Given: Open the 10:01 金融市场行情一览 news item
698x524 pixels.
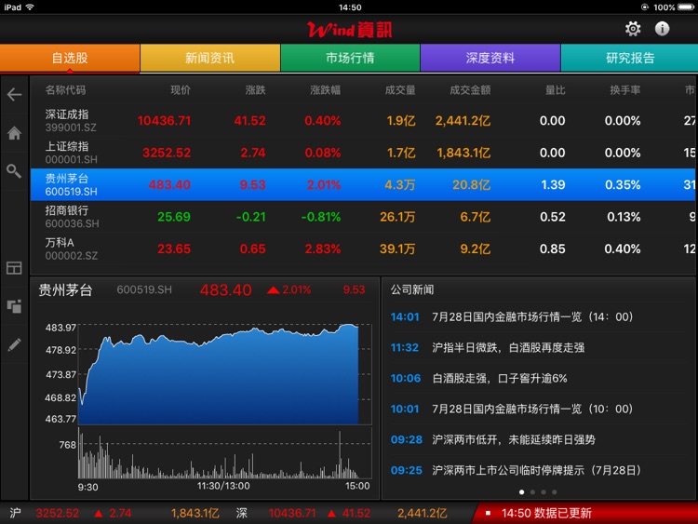Looking at the screenshot, I should pyautogui.click(x=539, y=409).
